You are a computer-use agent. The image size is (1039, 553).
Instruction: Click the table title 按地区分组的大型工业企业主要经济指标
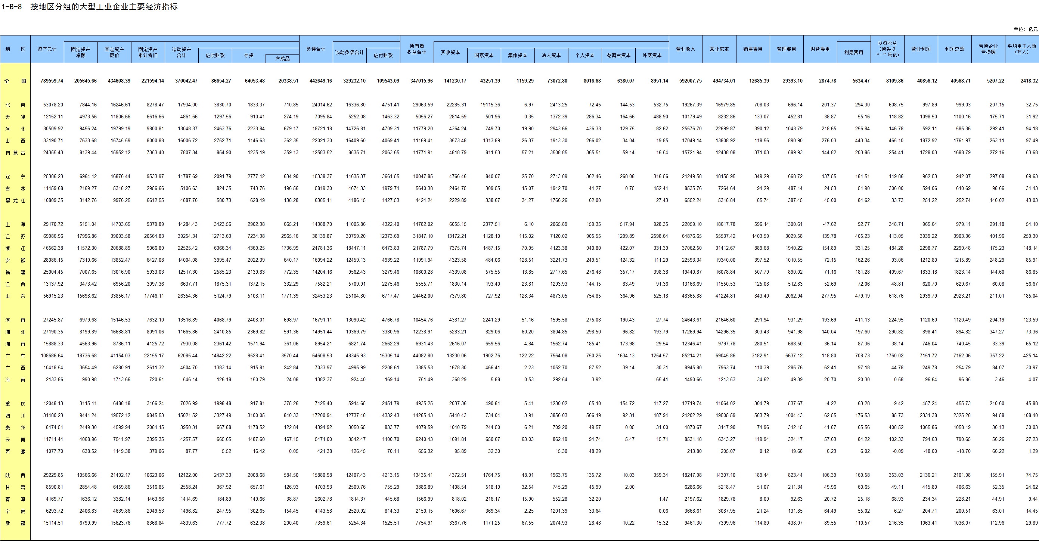[x=104, y=7]
